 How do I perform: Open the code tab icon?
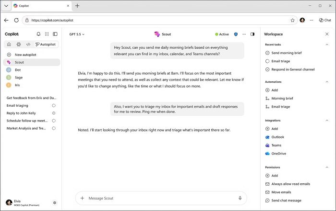coord(28,44)
